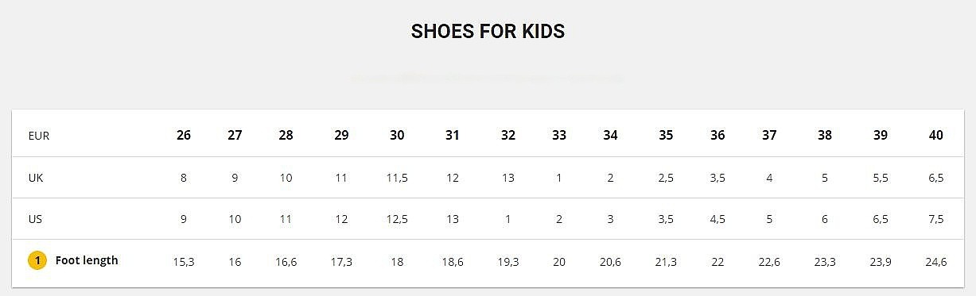
Task: Click US size 7,5 cell
Action: click(x=936, y=219)
